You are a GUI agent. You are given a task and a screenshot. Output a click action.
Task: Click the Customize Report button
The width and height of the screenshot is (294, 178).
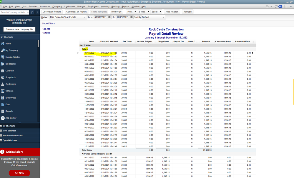pos(52,12)
